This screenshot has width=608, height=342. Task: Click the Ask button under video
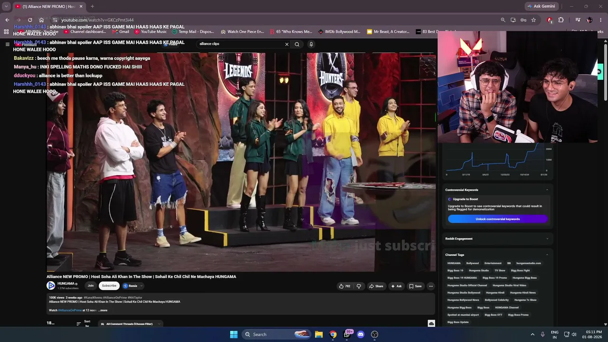point(396,286)
